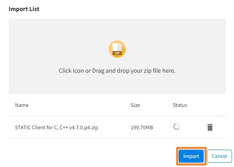Click the 199.70MB file size value

pyautogui.click(x=142, y=127)
